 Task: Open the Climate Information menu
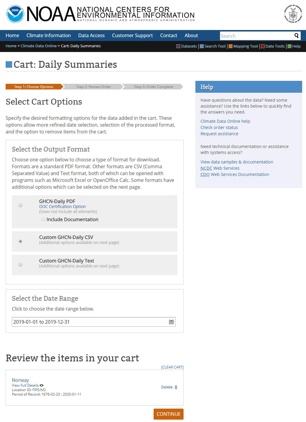tap(49, 35)
